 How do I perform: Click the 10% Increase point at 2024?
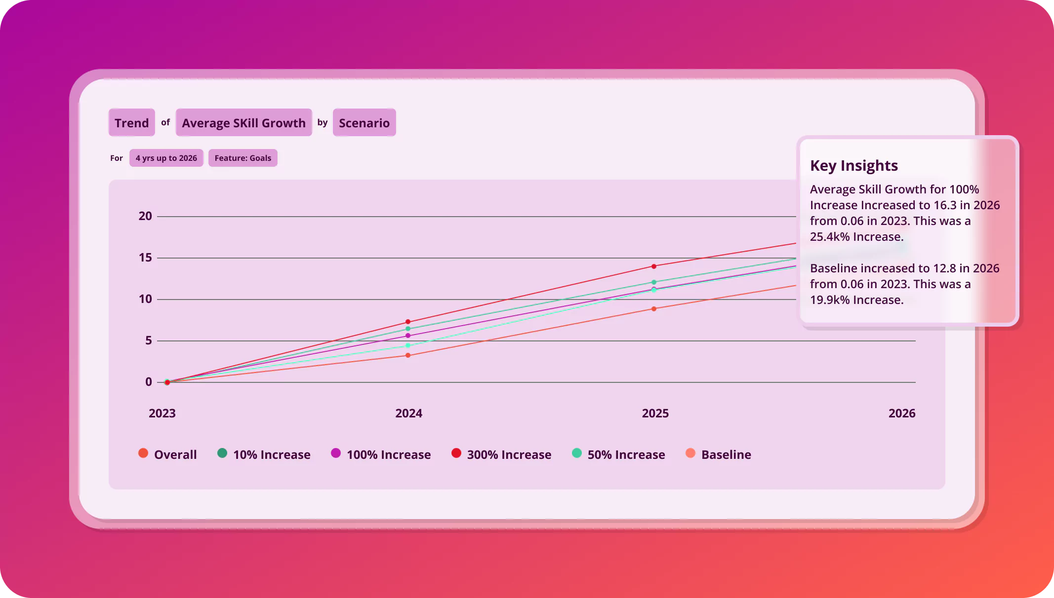coord(408,329)
